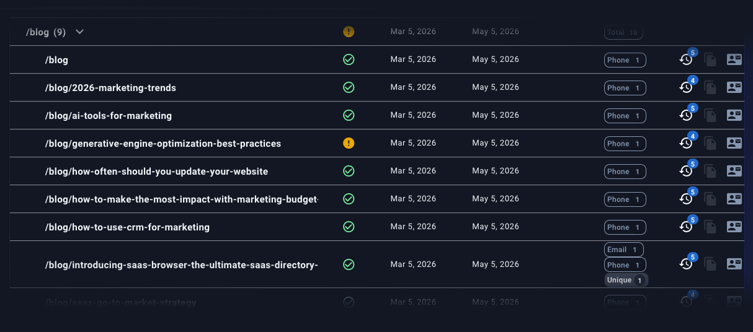Screen dimensions: 753x332
Task: Open history for how-to-use-crm-for-marketing row
Action: 686,227
